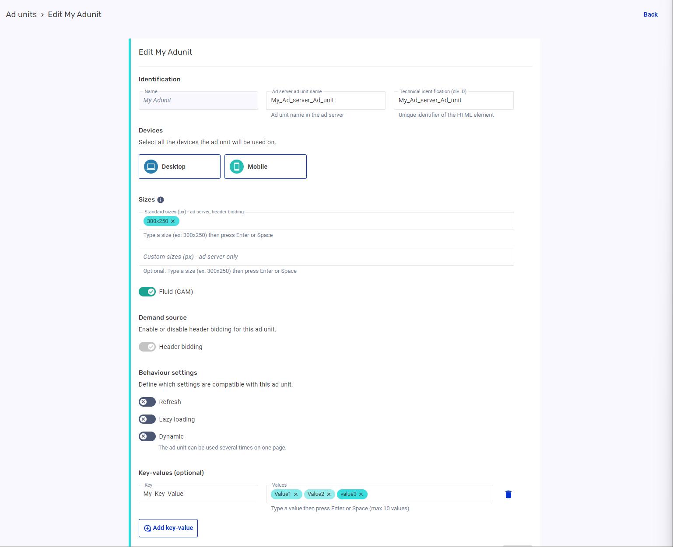
Task: Go to Ad units breadcrumb
Action: click(21, 14)
